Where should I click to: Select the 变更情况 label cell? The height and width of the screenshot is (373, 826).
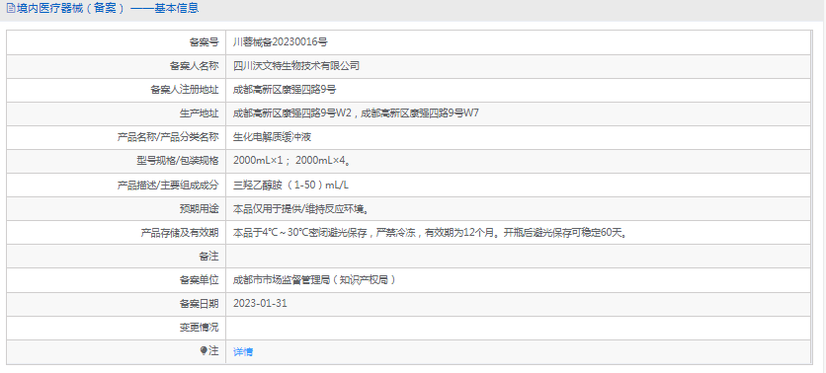tap(116, 328)
